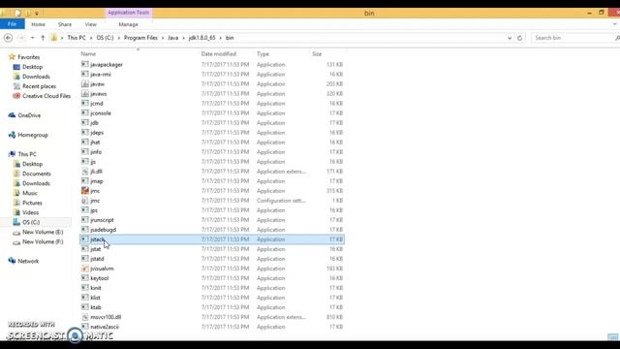Select the jmap file name
This screenshot has width=620, height=349.
click(97, 181)
